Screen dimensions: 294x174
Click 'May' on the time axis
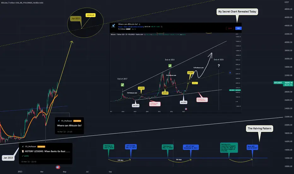[64, 171]
